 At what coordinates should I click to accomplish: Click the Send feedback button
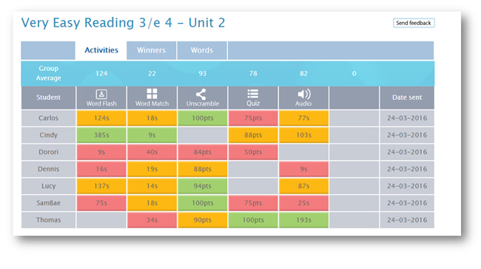click(x=414, y=23)
